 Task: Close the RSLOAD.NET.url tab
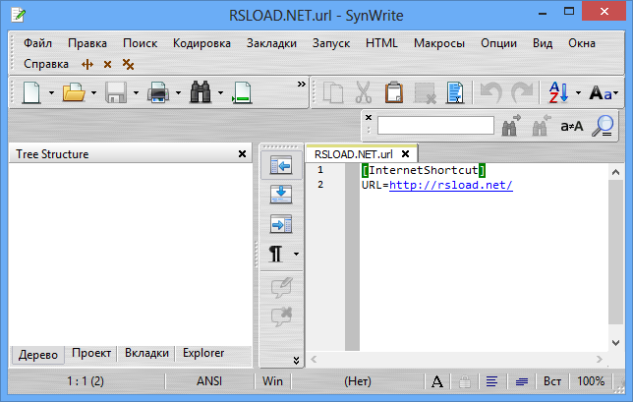[x=406, y=153]
